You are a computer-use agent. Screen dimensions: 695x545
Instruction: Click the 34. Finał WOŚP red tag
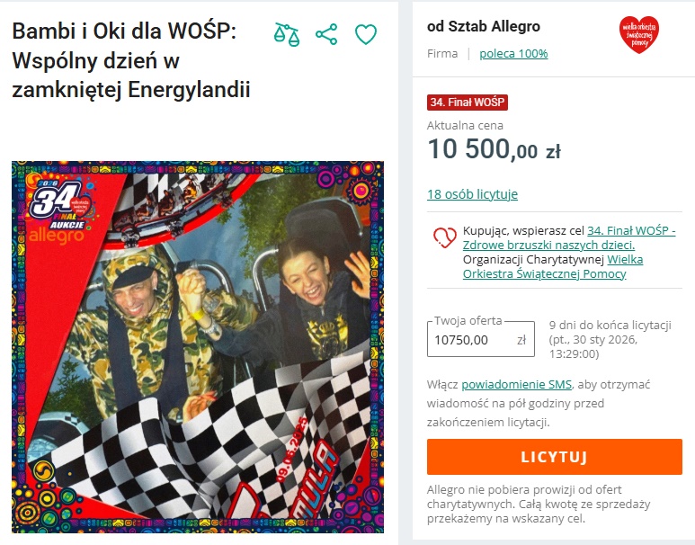point(468,103)
